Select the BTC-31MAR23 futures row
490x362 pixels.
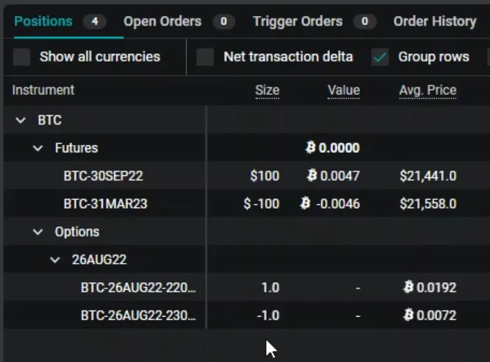tap(247, 204)
